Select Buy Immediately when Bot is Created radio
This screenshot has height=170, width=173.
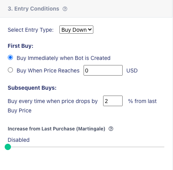coord(10,58)
